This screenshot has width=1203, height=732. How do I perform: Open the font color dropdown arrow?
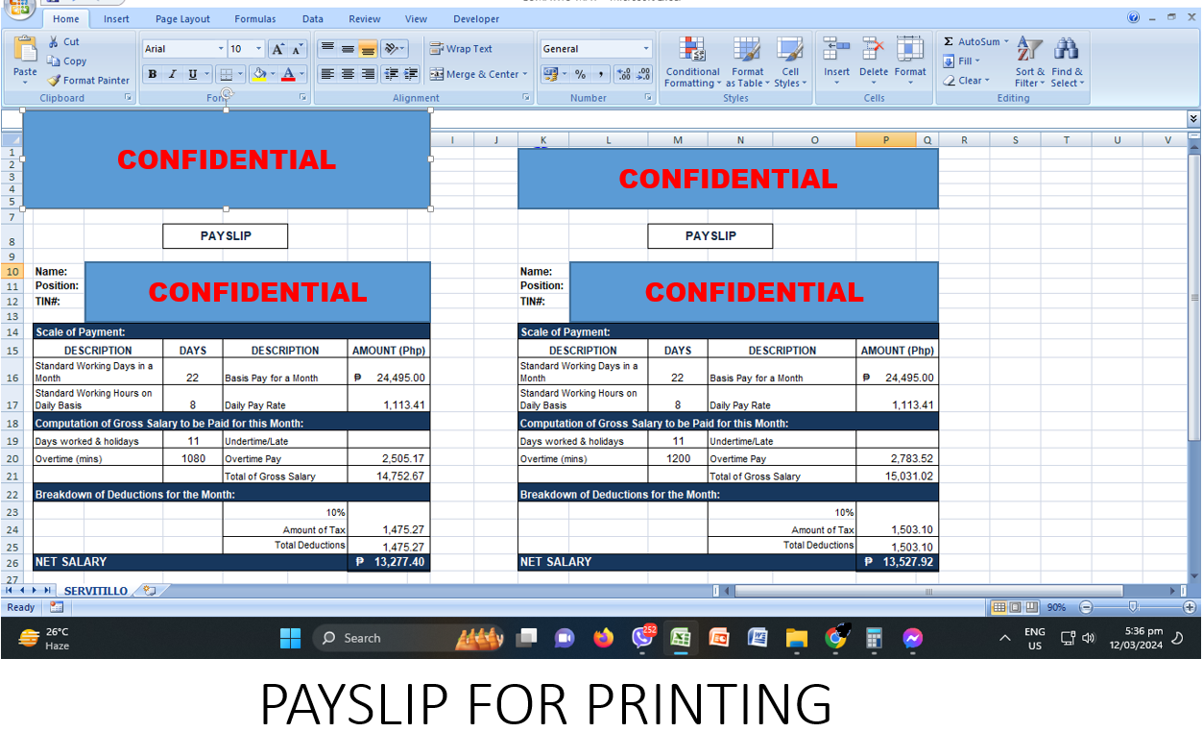pos(301,74)
